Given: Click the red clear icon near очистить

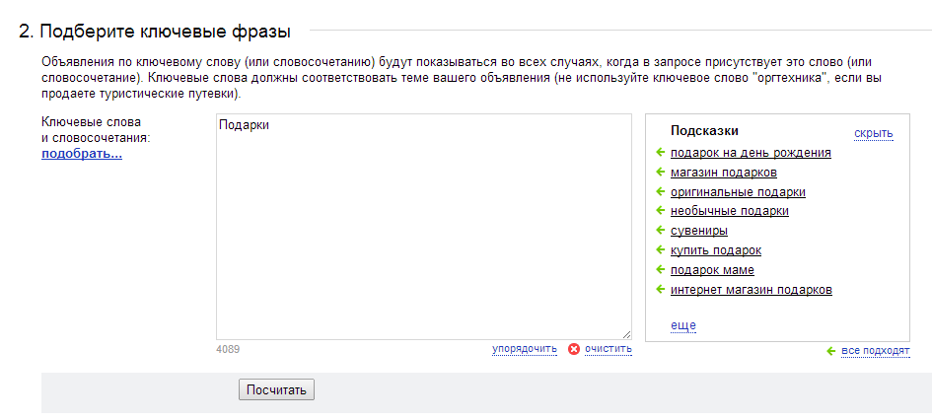Looking at the screenshot, I should pos(574,349).
